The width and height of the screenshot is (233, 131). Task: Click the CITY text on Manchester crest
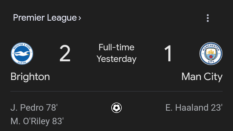(x=211, y=62)
